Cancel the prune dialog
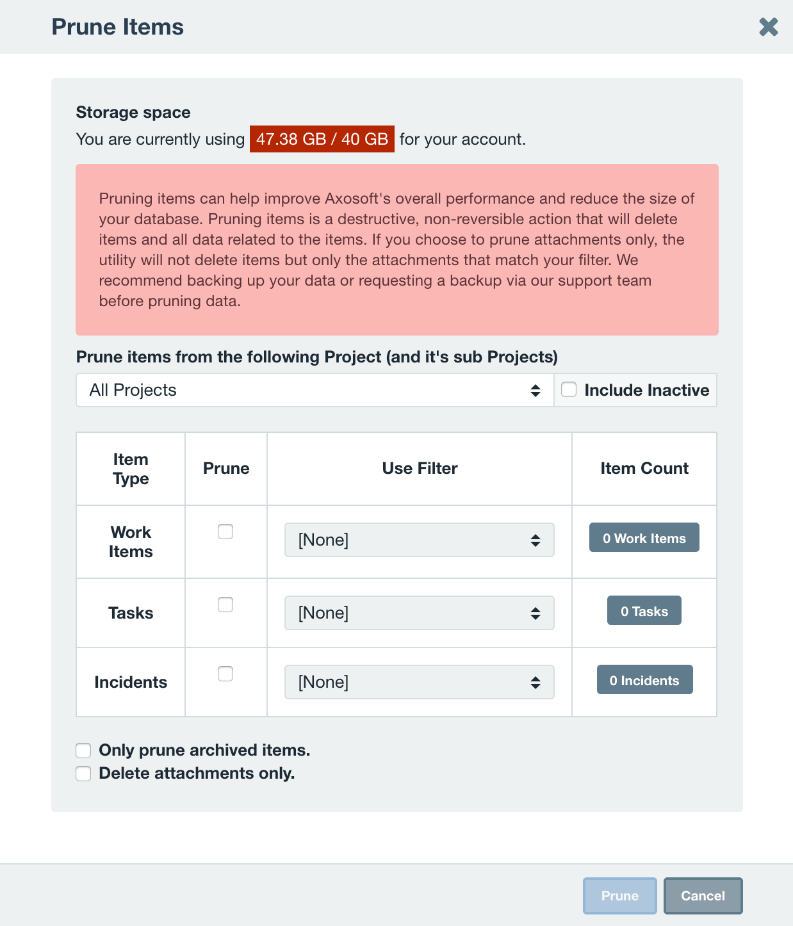The image size is (793, 926). 703,895
